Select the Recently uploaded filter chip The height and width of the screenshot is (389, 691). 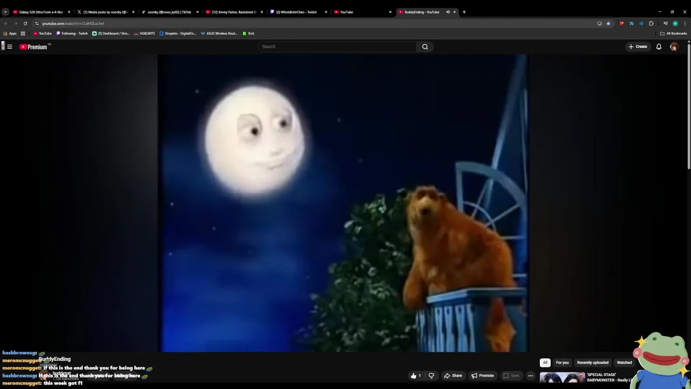593,363
